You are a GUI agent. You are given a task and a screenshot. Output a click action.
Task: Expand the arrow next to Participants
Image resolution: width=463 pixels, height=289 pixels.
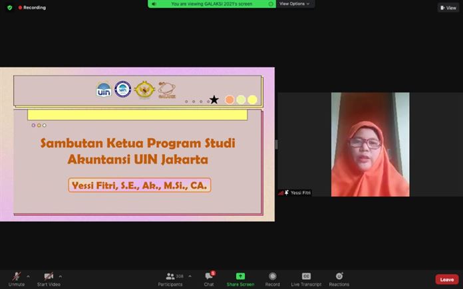pos(190,276)
